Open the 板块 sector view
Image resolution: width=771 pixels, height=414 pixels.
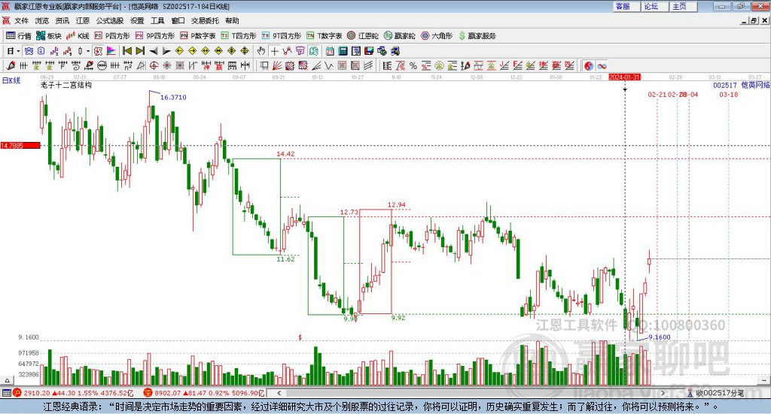click(48, 36)
